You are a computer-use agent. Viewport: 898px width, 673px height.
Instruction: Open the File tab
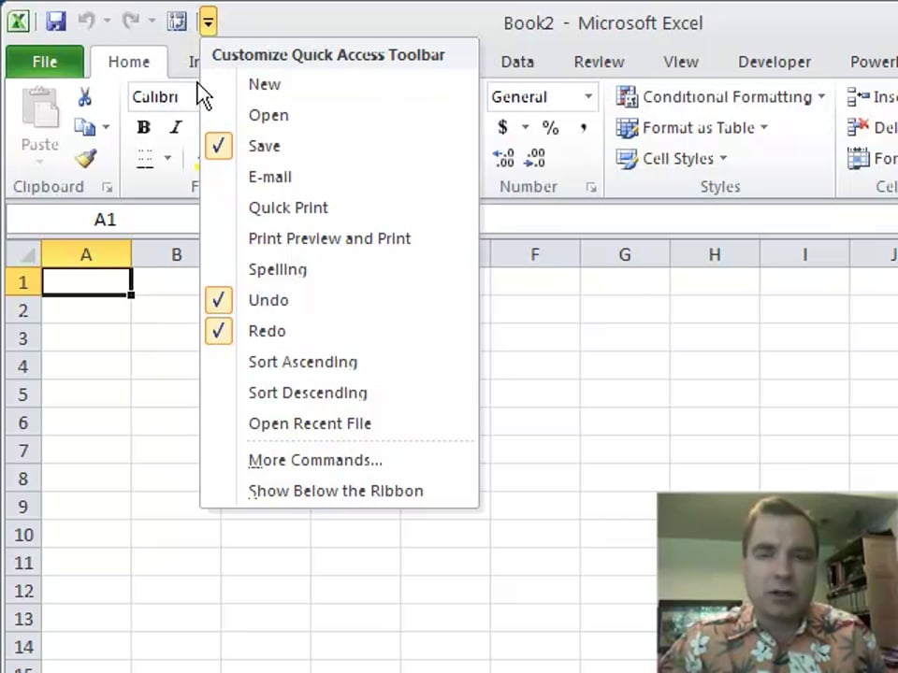click(x=45, y=62)
